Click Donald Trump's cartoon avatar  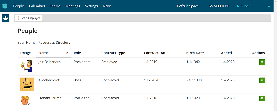tap(26, 101)
